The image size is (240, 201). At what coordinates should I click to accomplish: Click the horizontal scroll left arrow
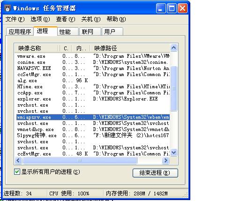[x=18, y=160]
